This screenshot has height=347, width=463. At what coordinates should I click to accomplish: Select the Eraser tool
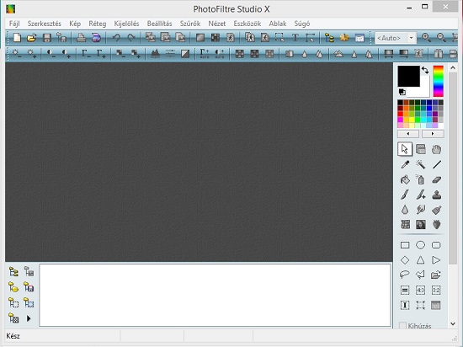(436, 179)
